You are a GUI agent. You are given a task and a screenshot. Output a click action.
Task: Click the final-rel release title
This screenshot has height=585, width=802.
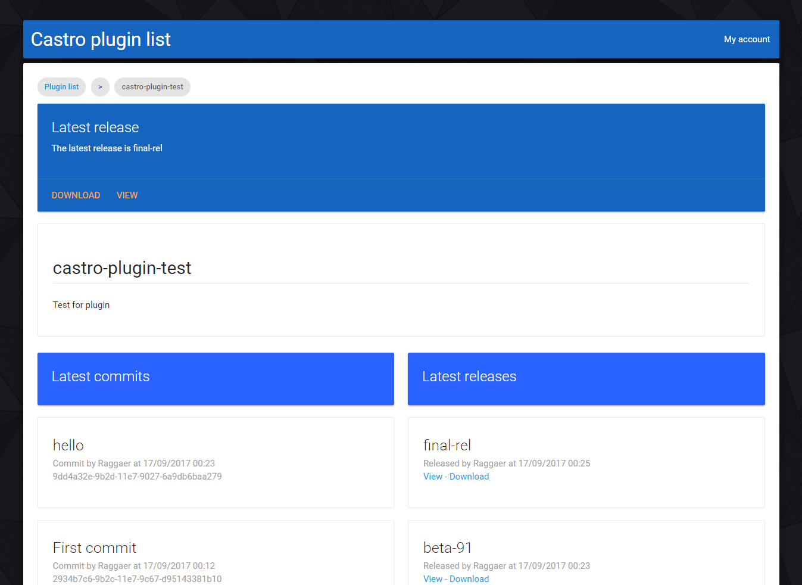(447, 445)
